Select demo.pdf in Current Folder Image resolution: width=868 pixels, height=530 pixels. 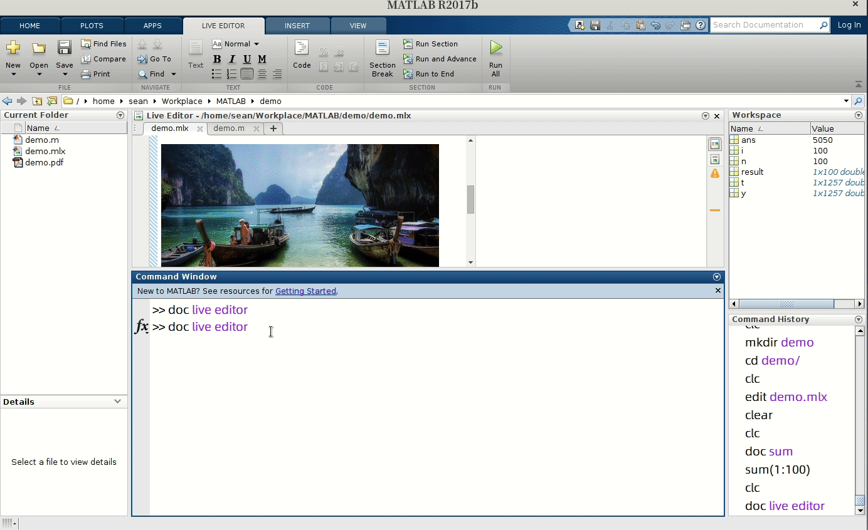pyautogui.click(x=44, y=162)
